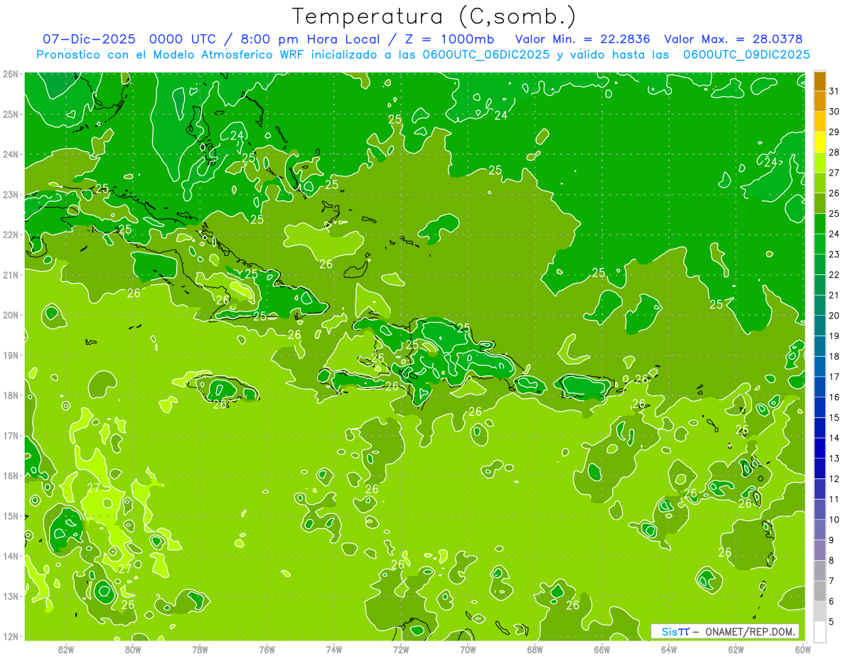Click the '60W' longitude axis label
853x659 pixels.
coord(803,649)
